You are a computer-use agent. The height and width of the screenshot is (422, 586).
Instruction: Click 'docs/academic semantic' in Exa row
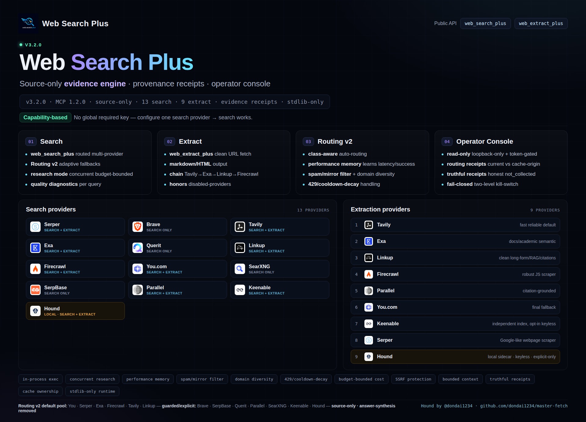point(532,241)
